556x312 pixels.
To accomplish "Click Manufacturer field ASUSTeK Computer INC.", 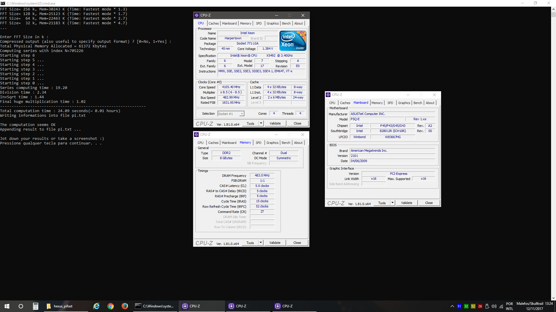I will click(x=392, y=114).
